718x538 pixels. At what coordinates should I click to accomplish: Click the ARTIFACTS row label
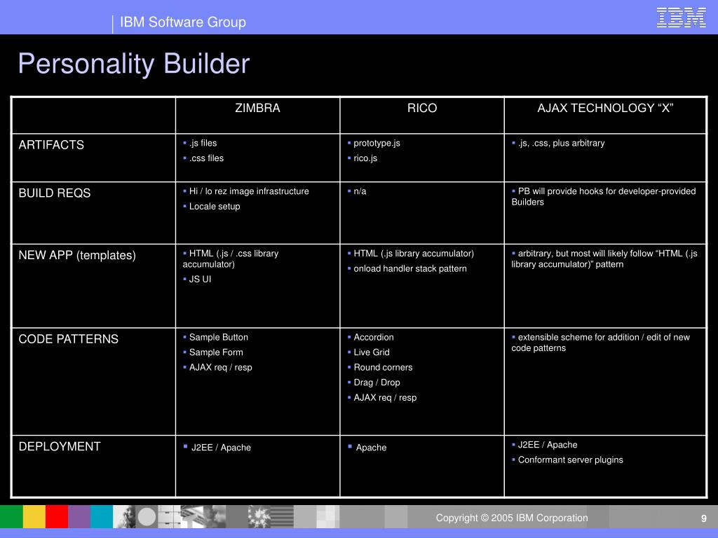point(51,145)
